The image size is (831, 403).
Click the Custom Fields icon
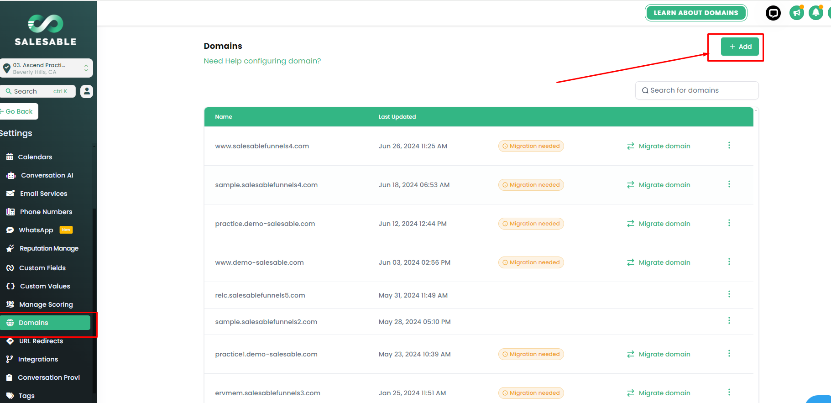[10, 268]
